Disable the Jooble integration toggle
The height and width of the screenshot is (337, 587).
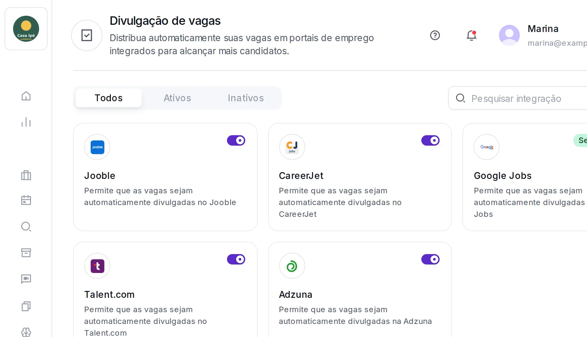[236, 140]
